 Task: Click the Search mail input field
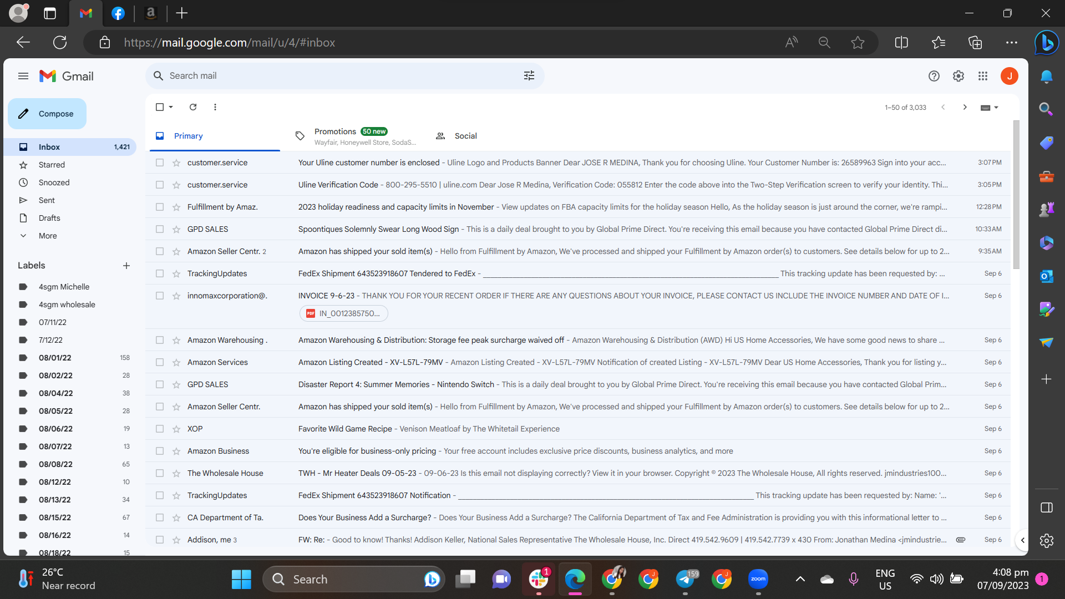coord(344,76)
